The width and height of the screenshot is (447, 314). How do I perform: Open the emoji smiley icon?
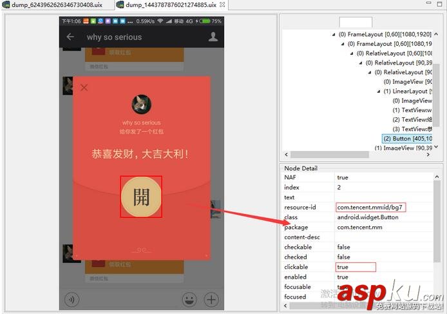[189, 300]
